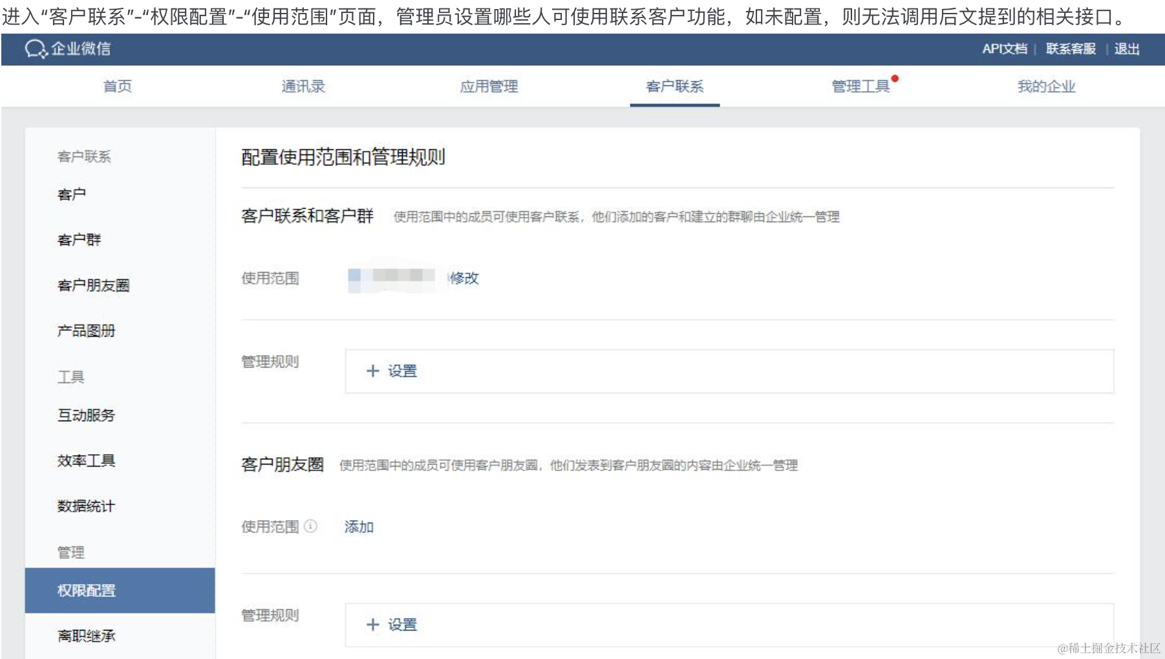Click the 管理规则 label under 客户朋友圈
Viewport: 1165px width, 659px height.
point(270,615)
